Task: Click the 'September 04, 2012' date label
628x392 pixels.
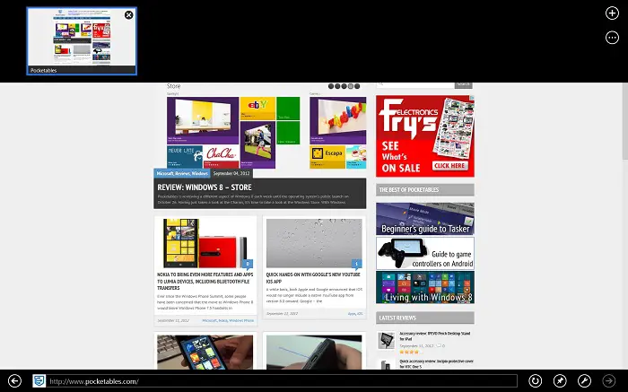Action: [231, 173]
